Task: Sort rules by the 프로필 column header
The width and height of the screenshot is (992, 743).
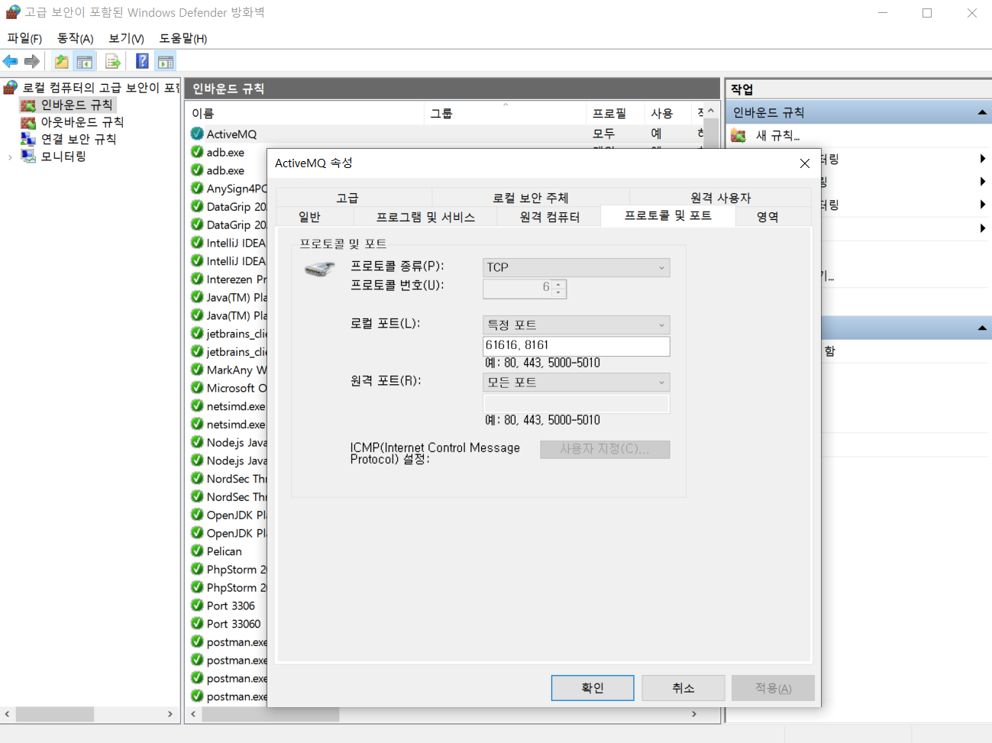Action: click(x=615, y=113)
